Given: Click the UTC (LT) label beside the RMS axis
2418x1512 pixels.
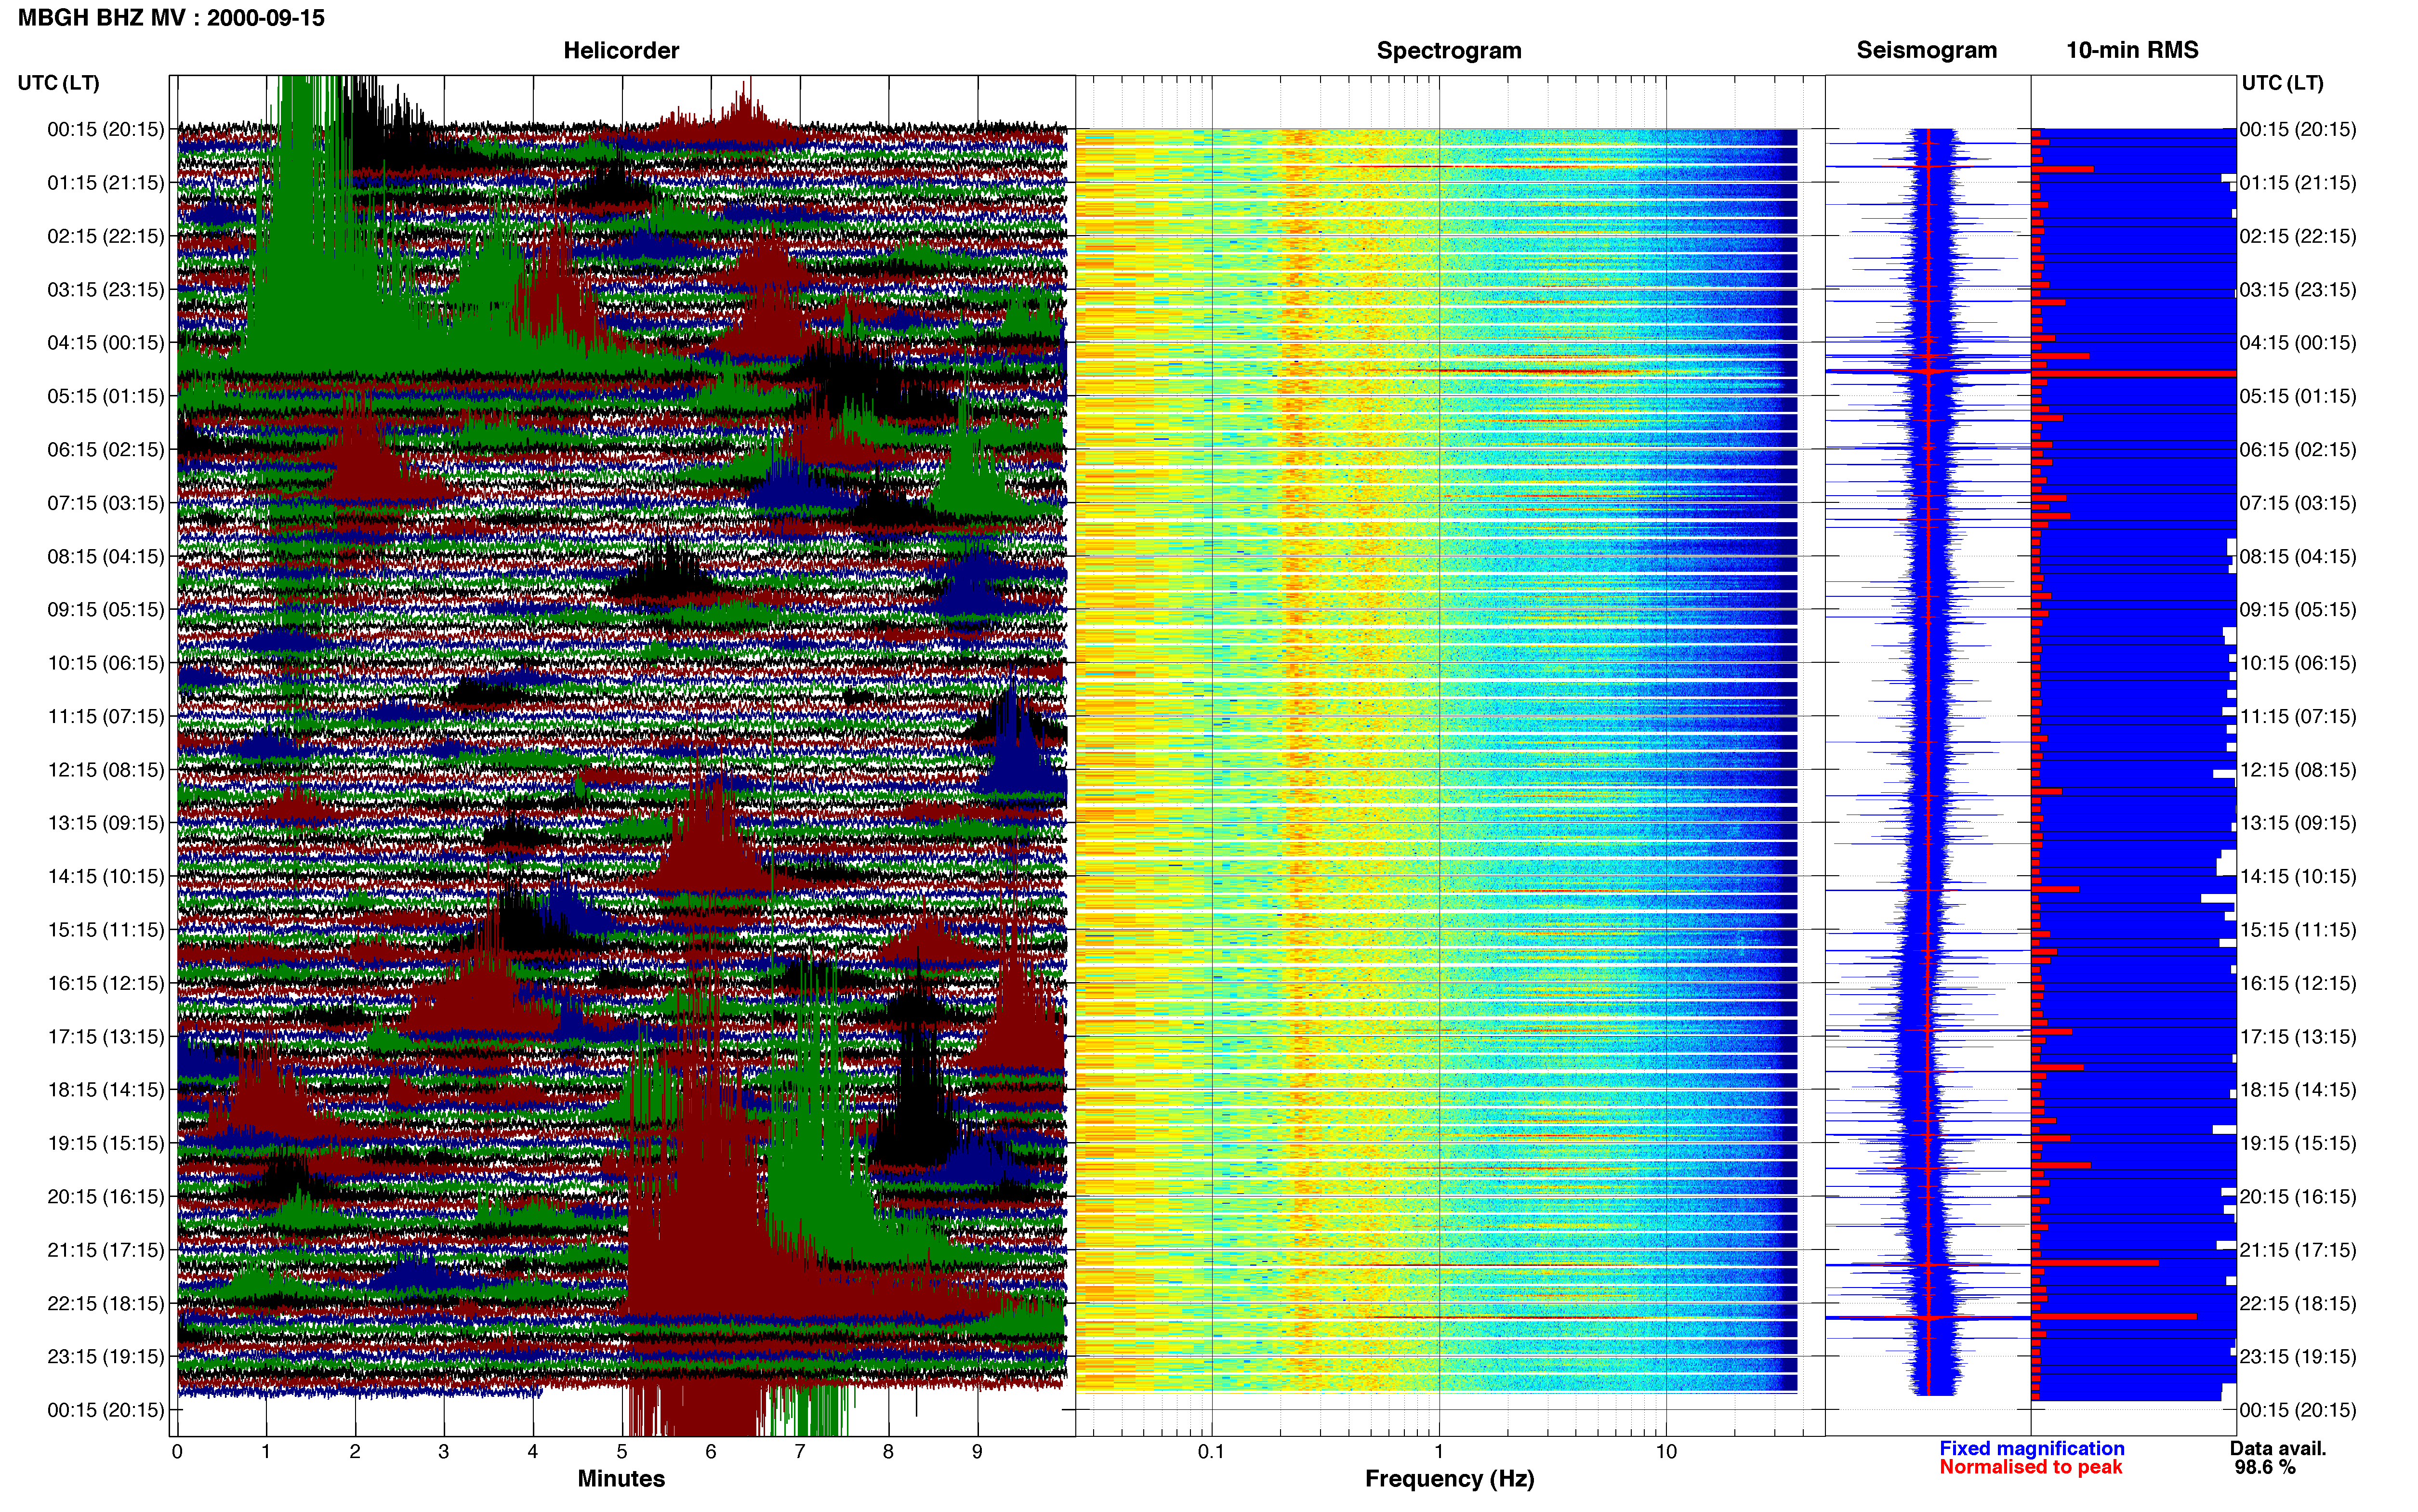Looking at the screenshot, I should (x=2282, y=83).
